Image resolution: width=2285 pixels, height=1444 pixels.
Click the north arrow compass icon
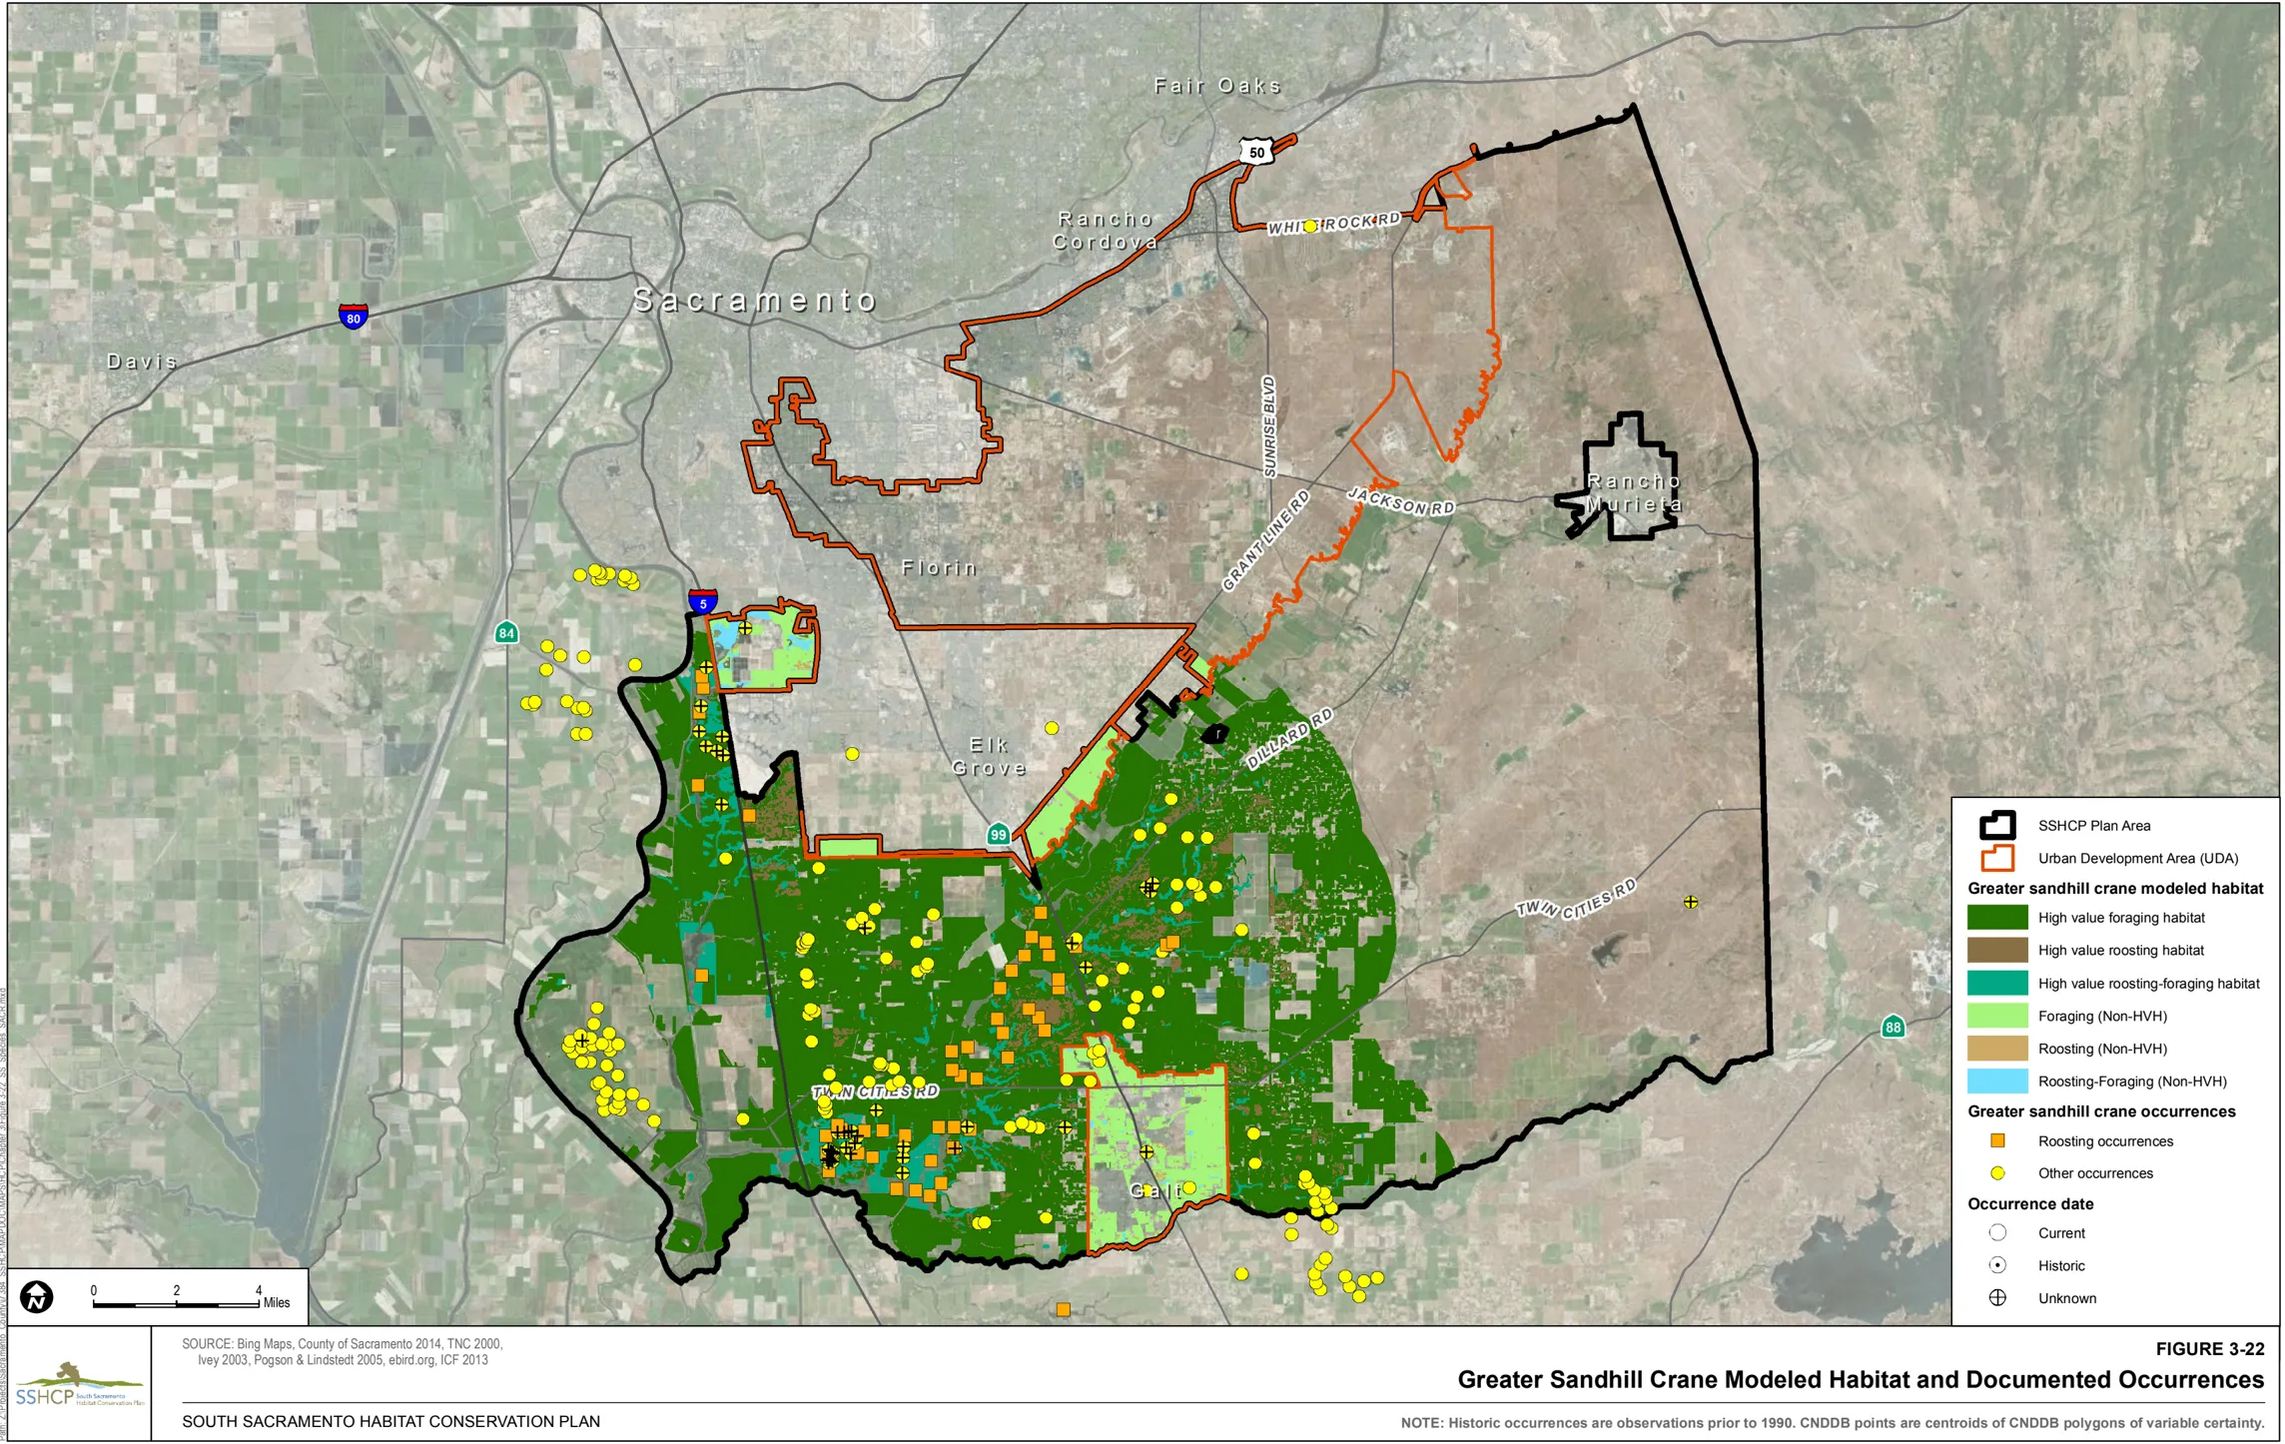(x=37, y=1297)
